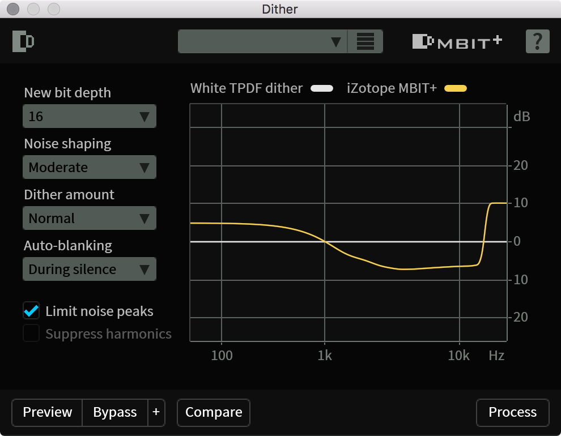Open the Dither amount Normal dropdown
This screenshot has height=436, width=561.
[x=90, y=218]
